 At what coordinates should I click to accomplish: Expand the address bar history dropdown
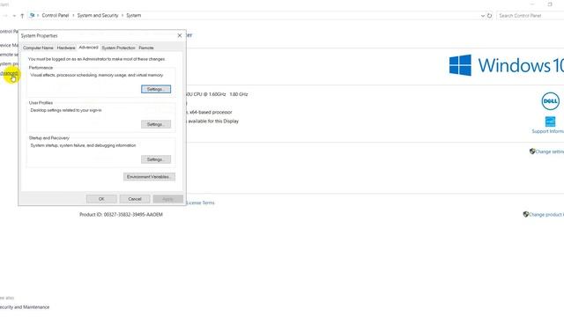click(x=482, y=16)
